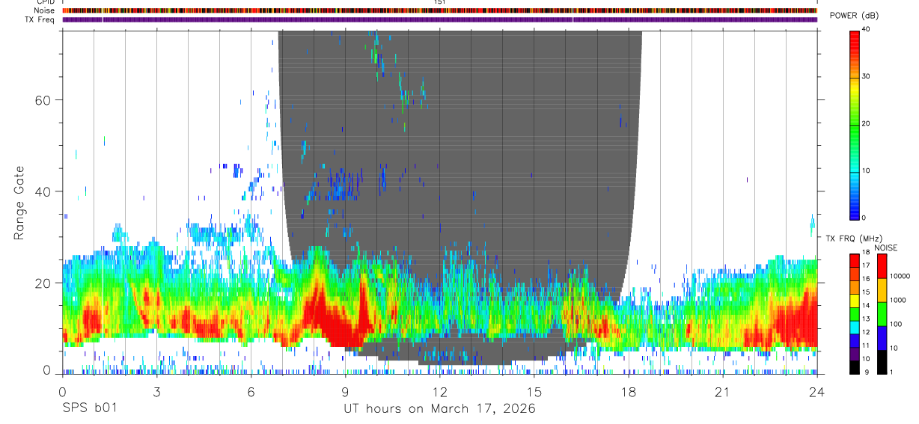This screenshot has width=919, height=424.
Task: Click the 18 tick on UT hours axis
Action: pos(628,392)
